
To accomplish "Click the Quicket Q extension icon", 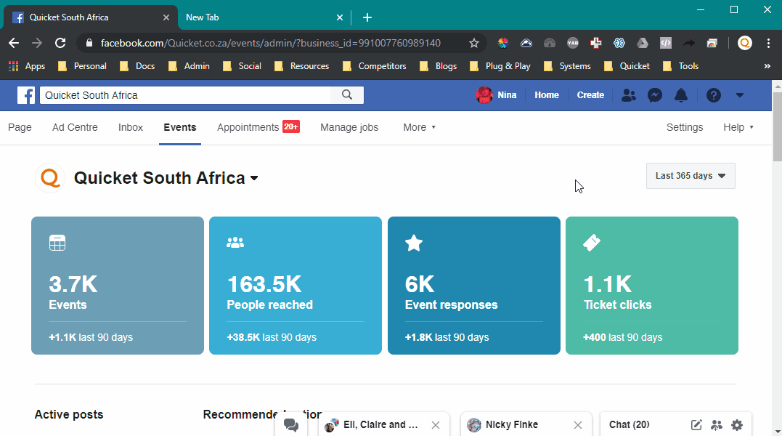I will click(x=744, y=43).
